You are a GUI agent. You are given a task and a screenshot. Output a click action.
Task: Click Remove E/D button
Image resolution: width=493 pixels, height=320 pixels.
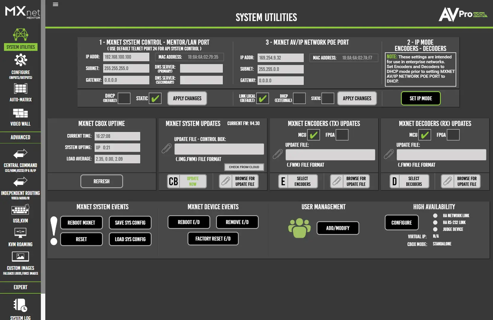(237, 222)
